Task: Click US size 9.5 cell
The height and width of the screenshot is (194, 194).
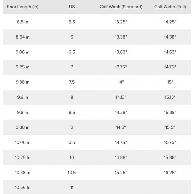Action: click(x=72, y=142)
